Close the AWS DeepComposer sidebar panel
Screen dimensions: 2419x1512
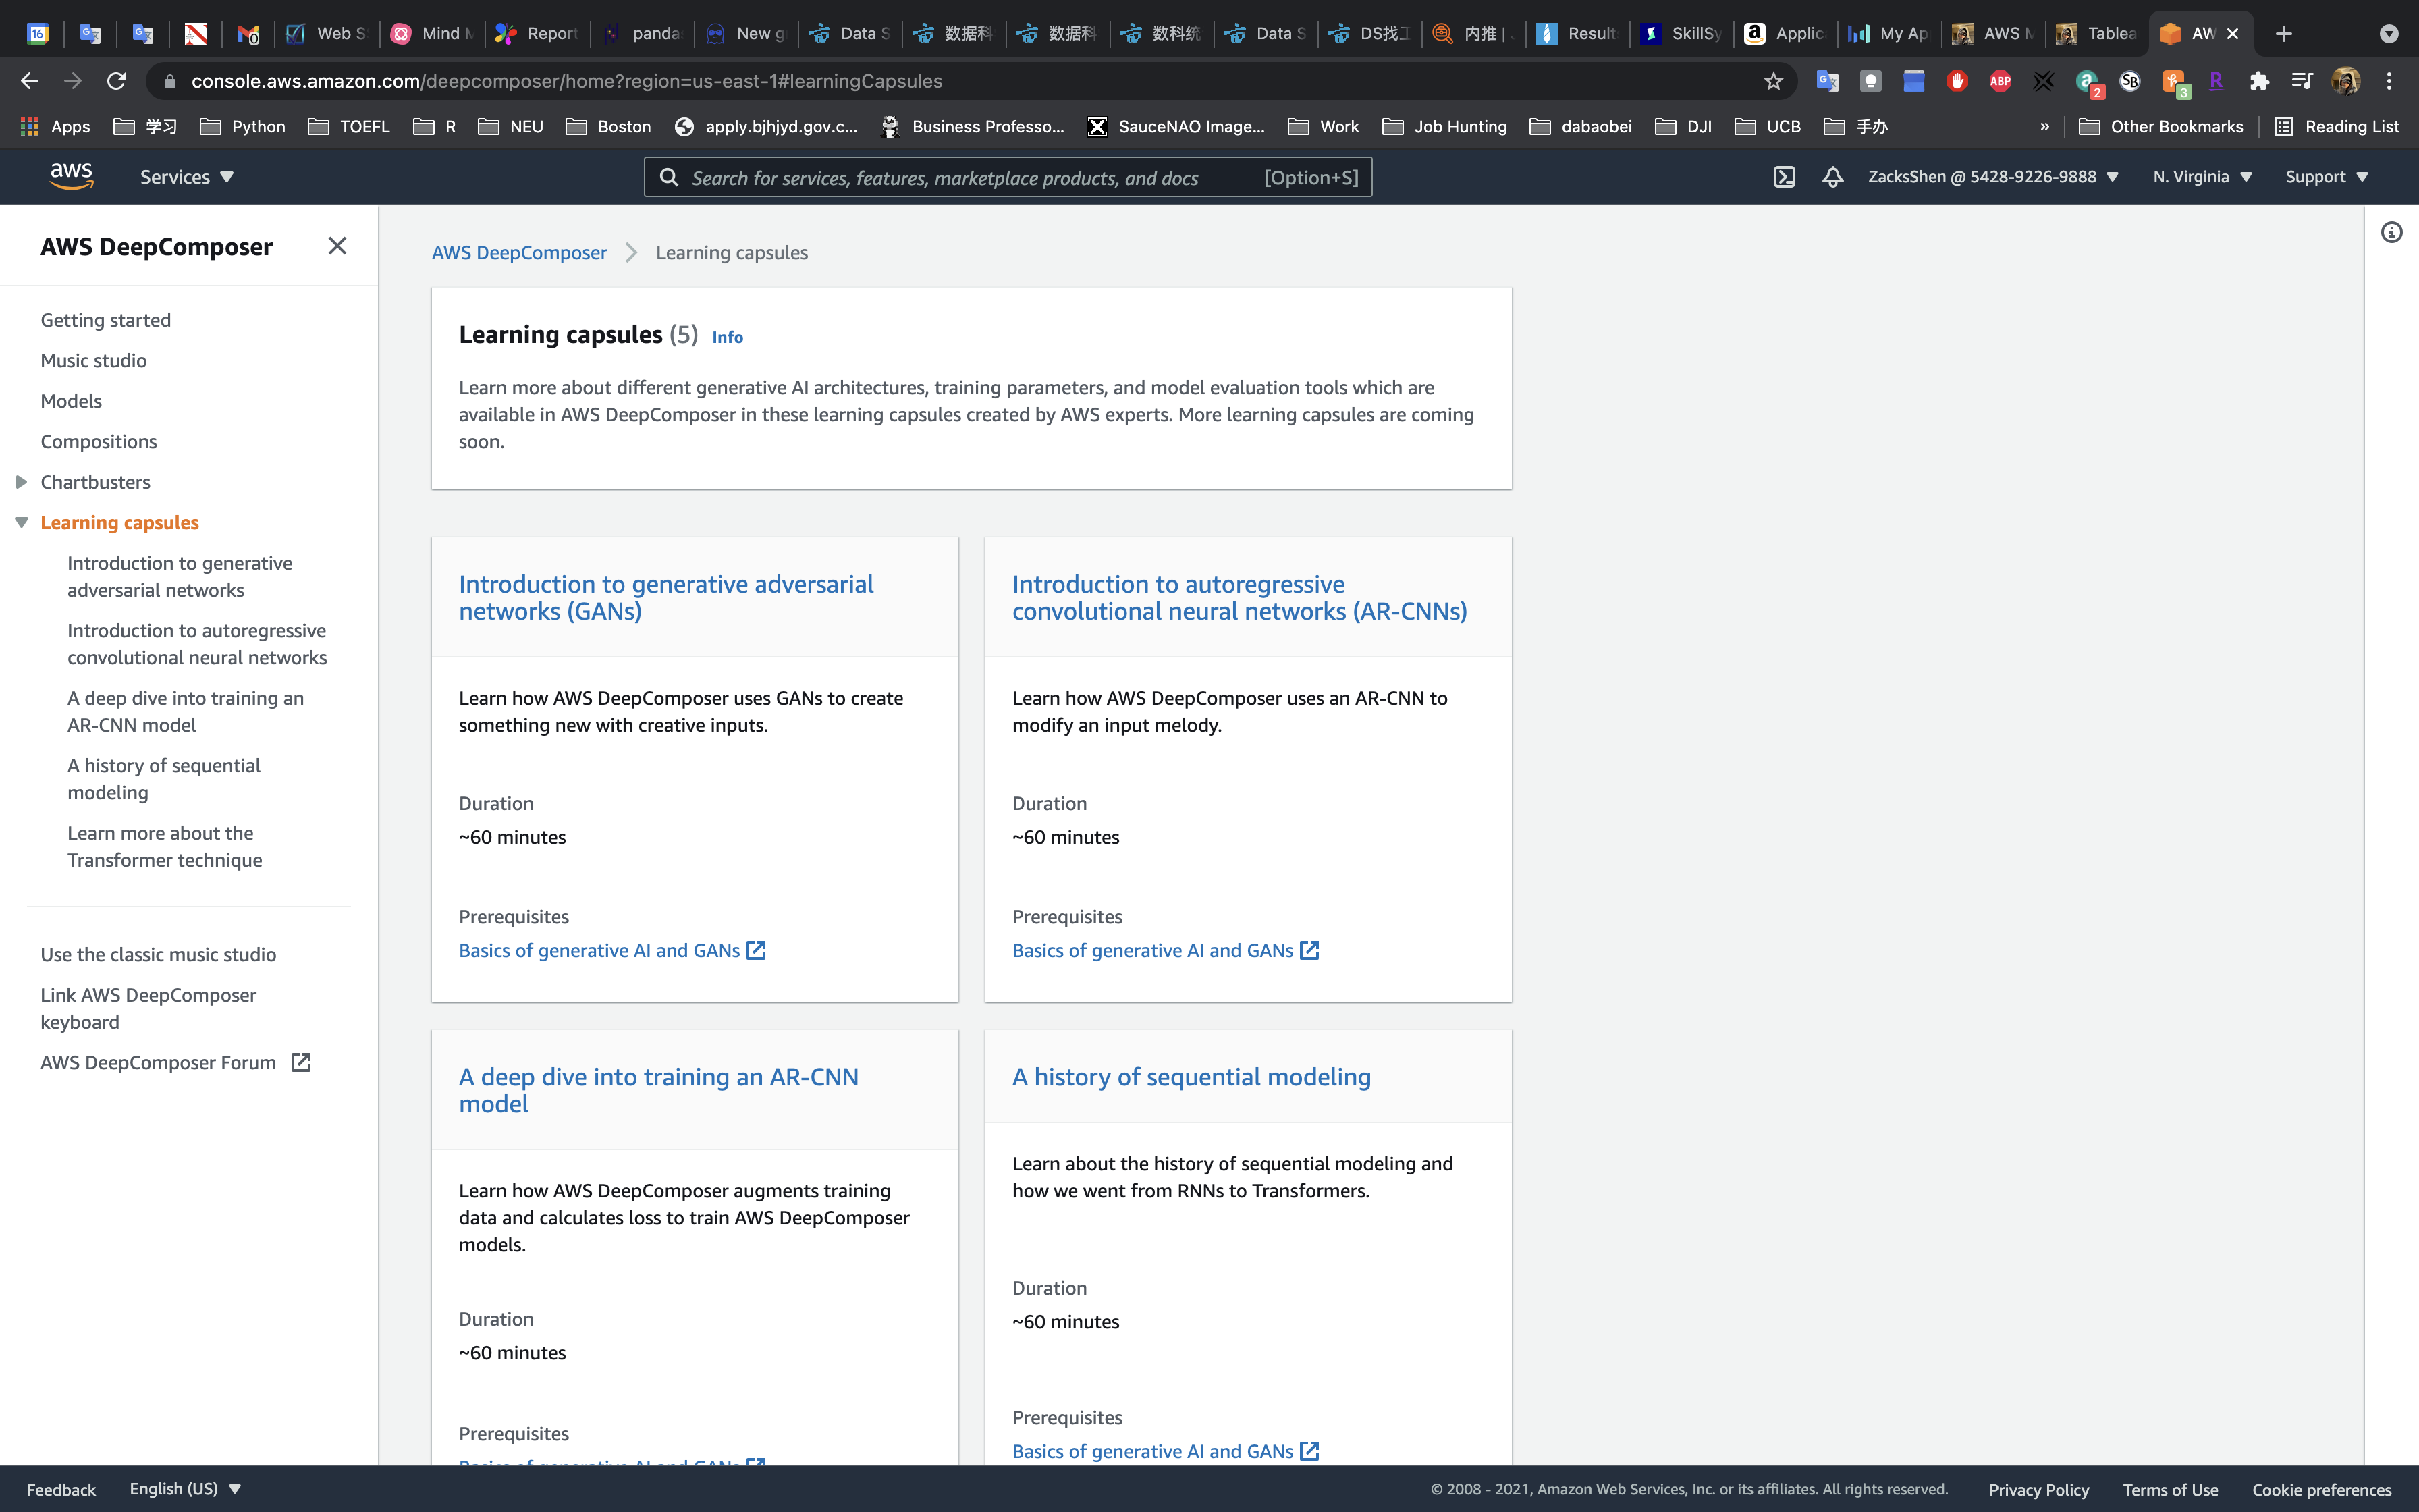[x=337, y=246]
